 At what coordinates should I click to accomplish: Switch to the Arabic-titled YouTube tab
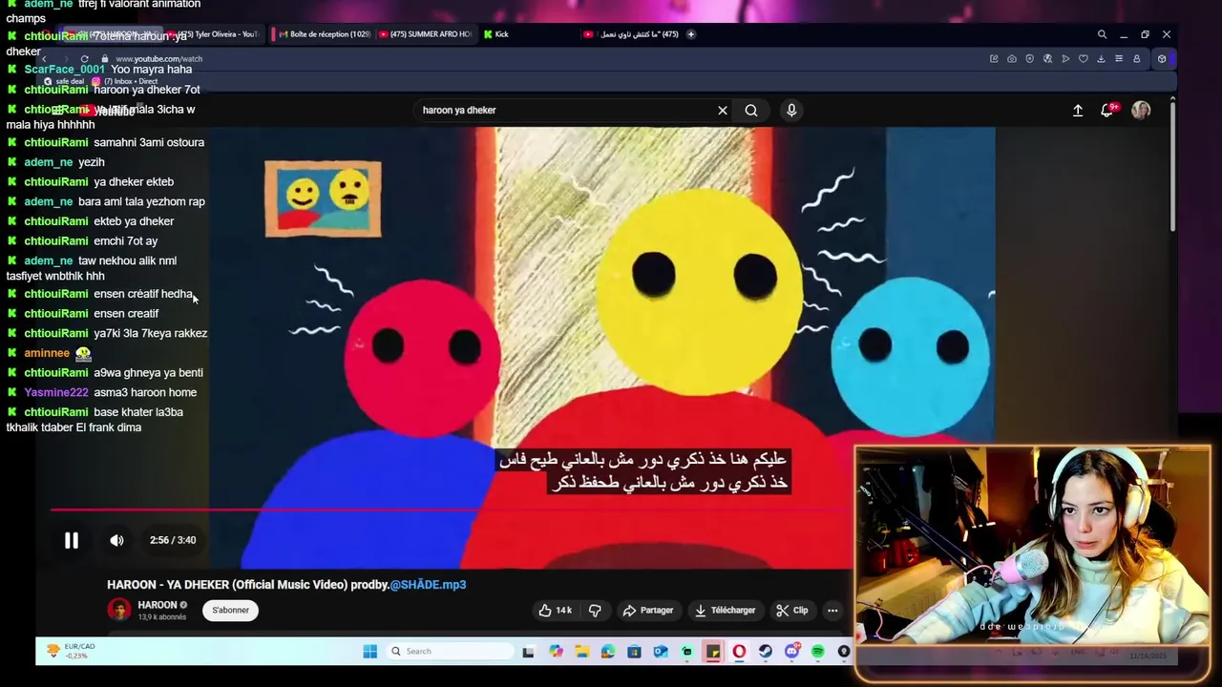tap(632, 34)
